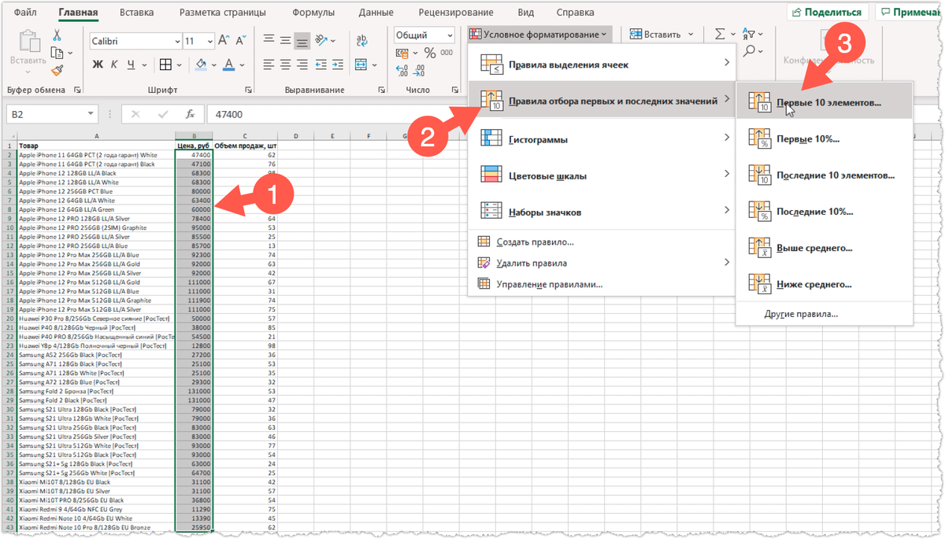
Task: Click the Wrap Text icon
Action: click(x=363, y=40)
